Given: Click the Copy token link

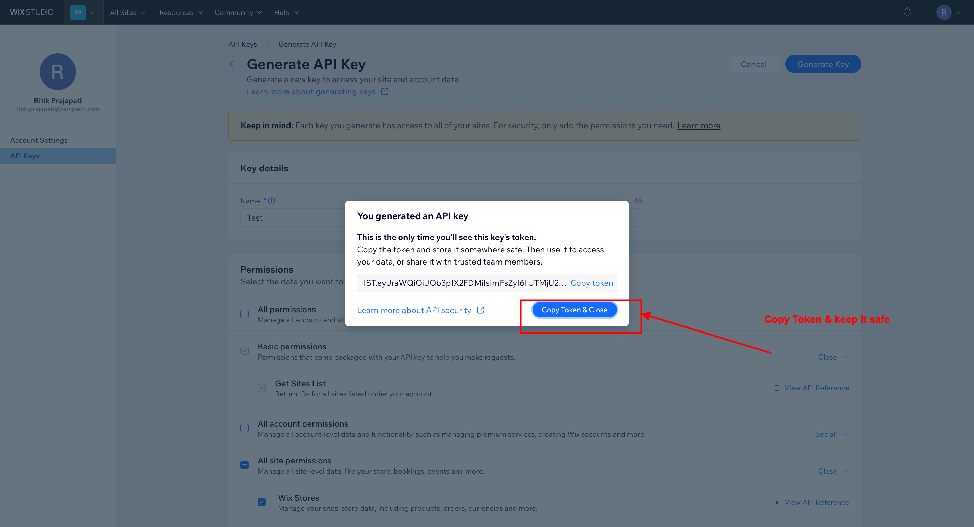Looking at the screenshot, I should click(x=592, y=283).
